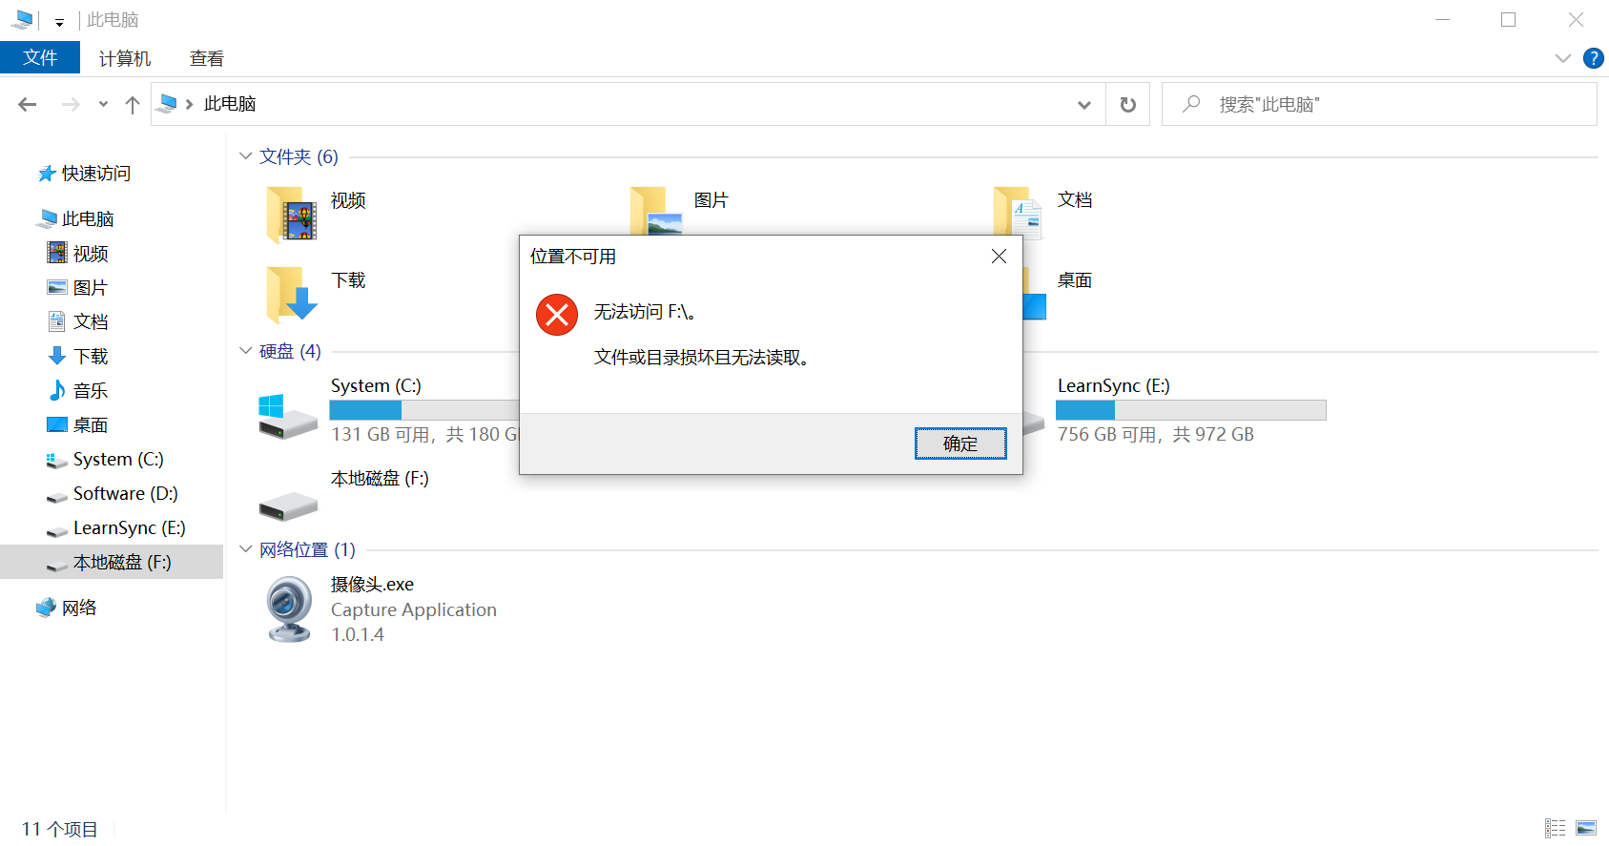This screenshot has width=1609, height=846.
Task: Open the 查看 ribbon tab
Action: point(207,58)
